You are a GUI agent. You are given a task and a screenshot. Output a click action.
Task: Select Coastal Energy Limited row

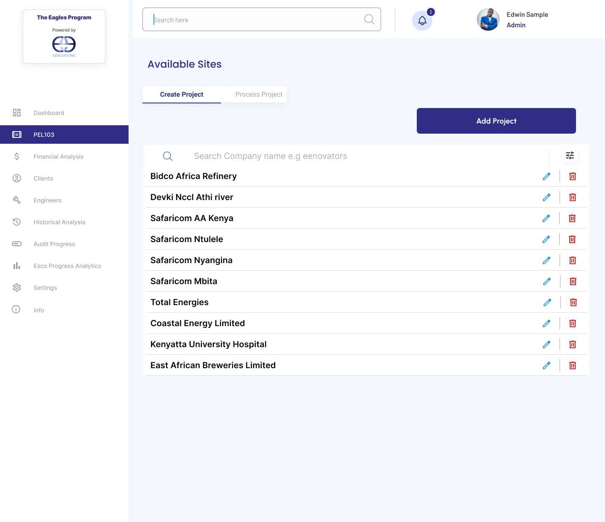click(366, 323)
